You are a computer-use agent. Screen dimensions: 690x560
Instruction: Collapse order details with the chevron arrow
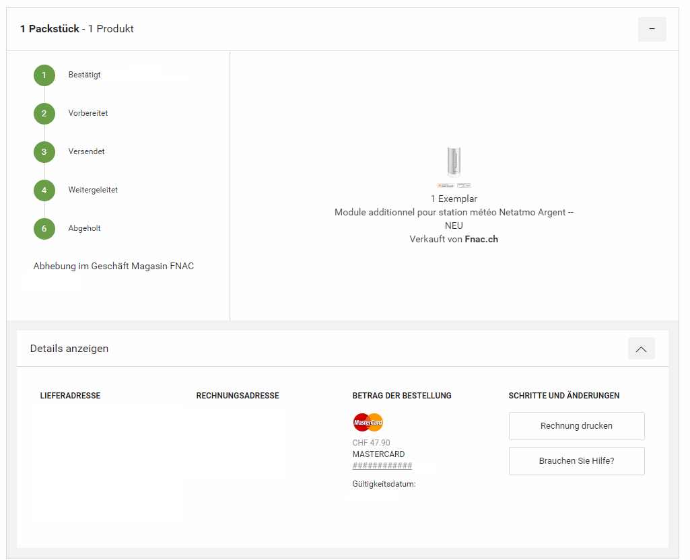641,349
